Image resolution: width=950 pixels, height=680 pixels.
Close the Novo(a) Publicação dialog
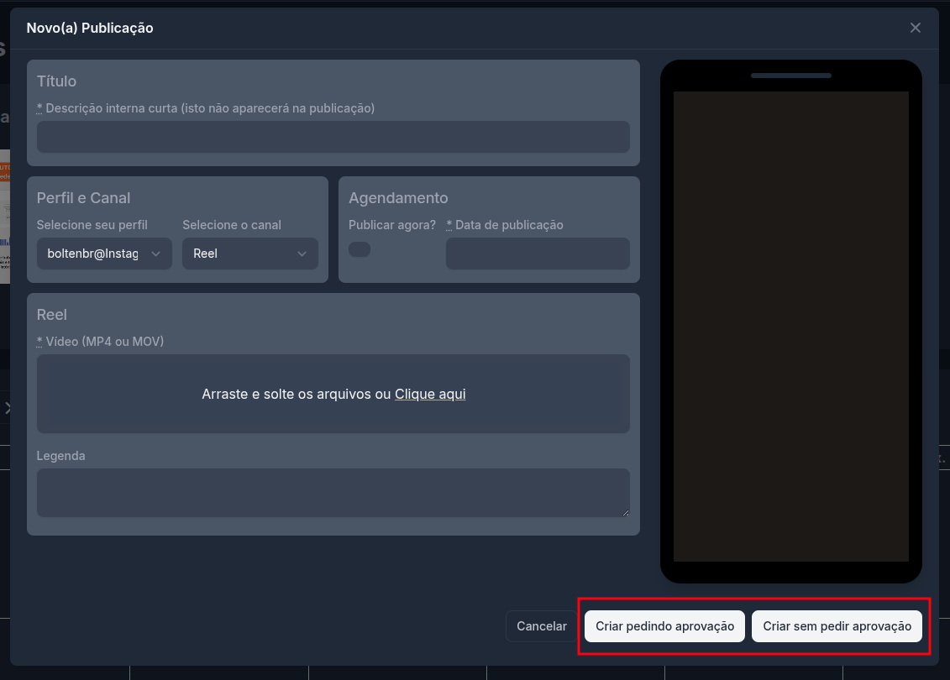coord(915,28)
